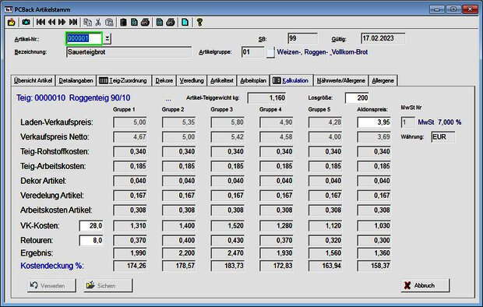
Task: Click the Artikelgruppe field with 01
Action: pyautogui.click(x=253, y=52)
